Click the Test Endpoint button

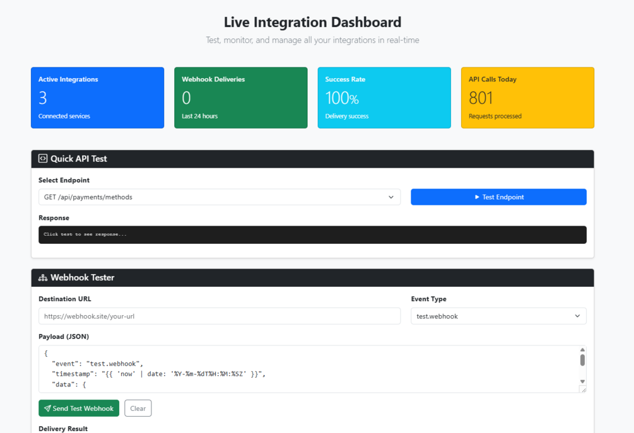498,197
